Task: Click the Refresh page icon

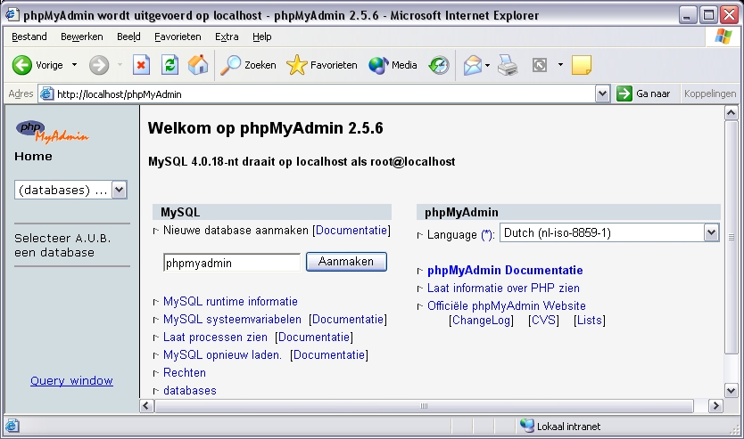Action: coord(169,65)
